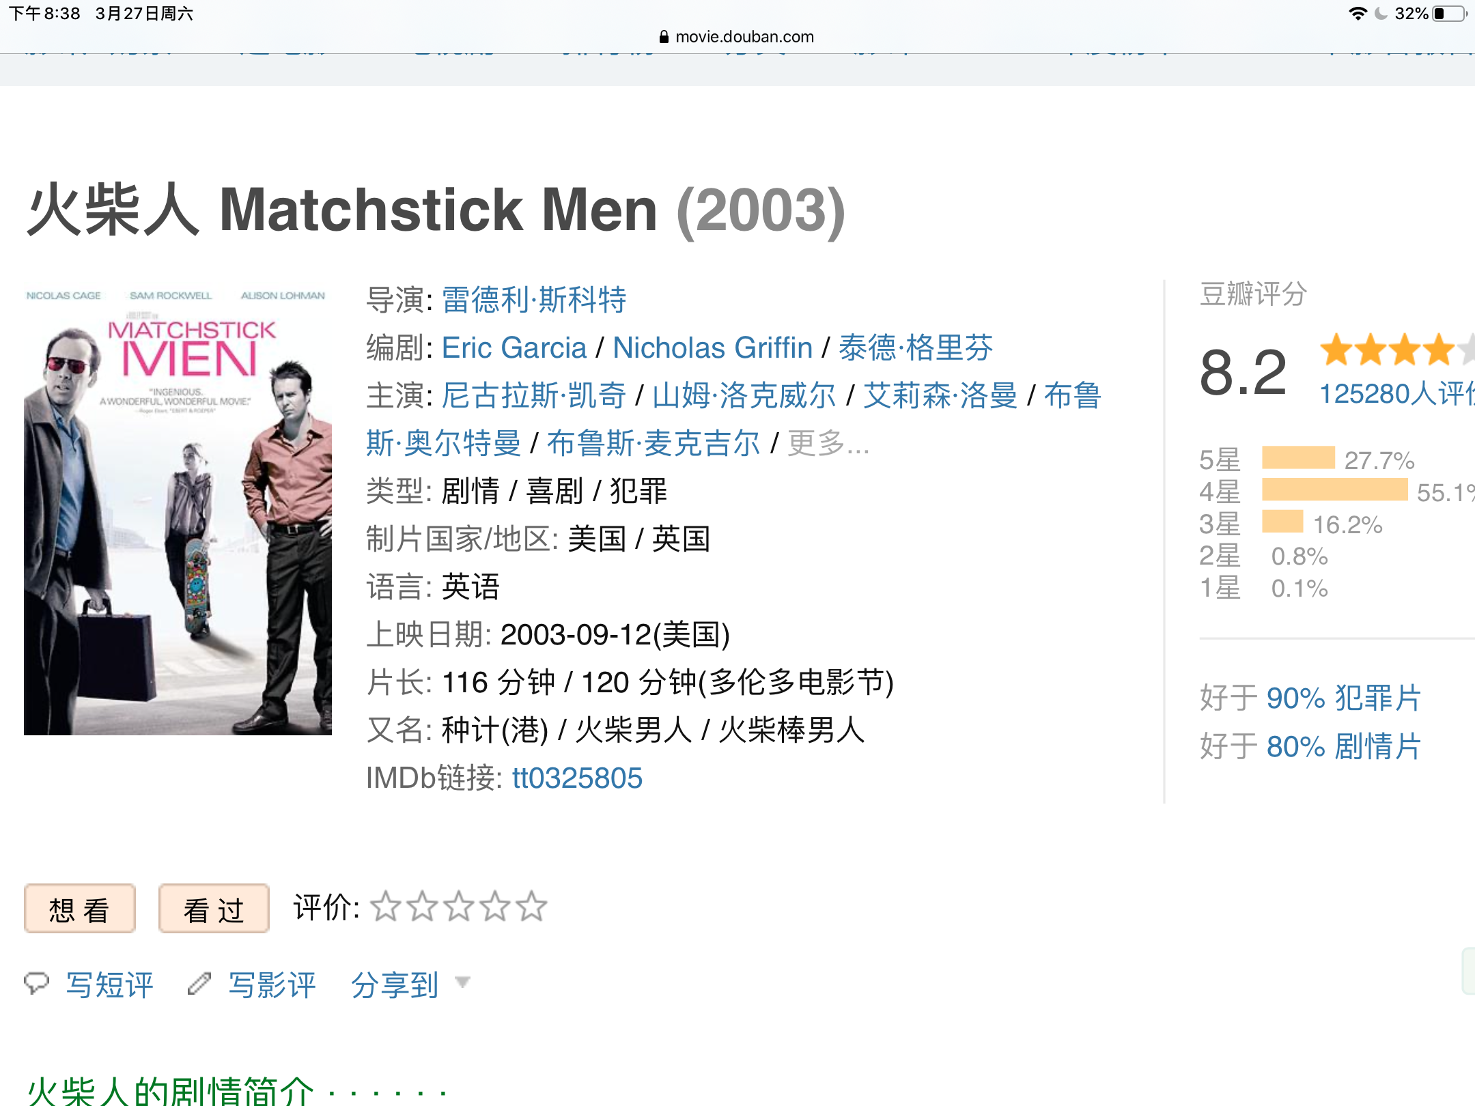Rate the movie with the third empty star
This screenshot has width=1475, height=1106.
pos(459,907)
